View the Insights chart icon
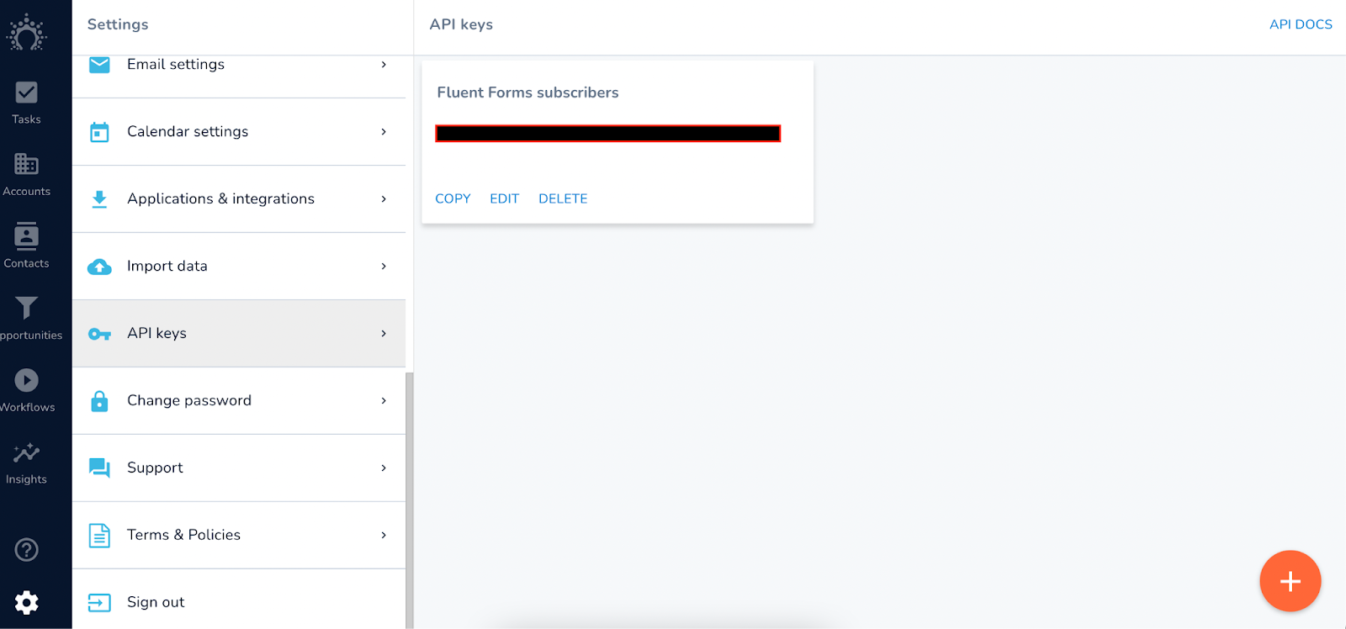The width and height of the screenshot is (1346, 629). (26, 452)
